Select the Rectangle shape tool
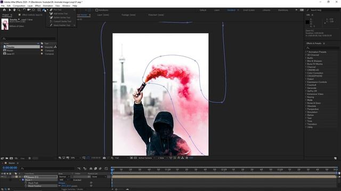Screen dimensions: 341x191 pos(39,10)
